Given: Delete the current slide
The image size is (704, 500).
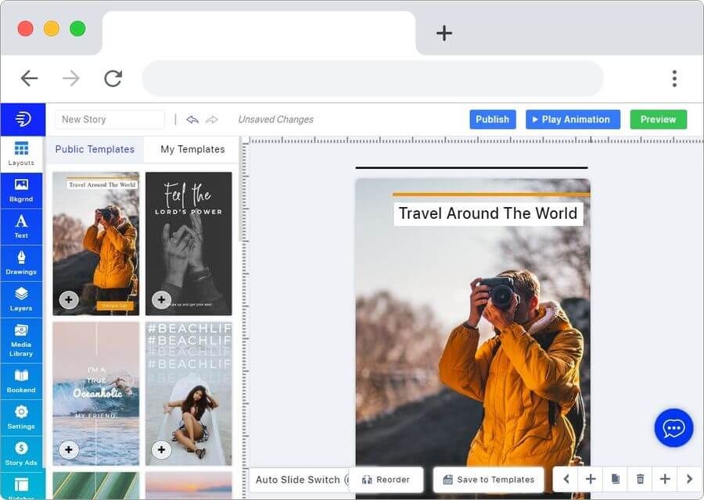Looking at the screenshot, I should click(640, 479).
